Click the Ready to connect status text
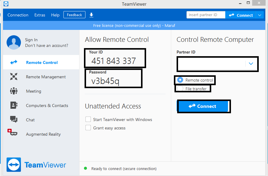Screen dimensions: 268x176 click(124, 169)
